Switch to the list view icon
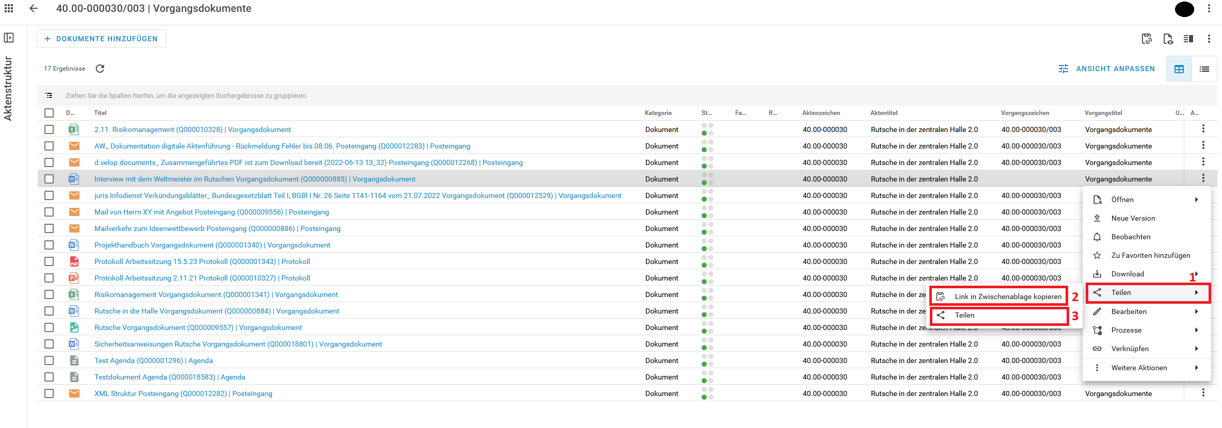Screen dimensions: 1222x428 [1204, 69]
